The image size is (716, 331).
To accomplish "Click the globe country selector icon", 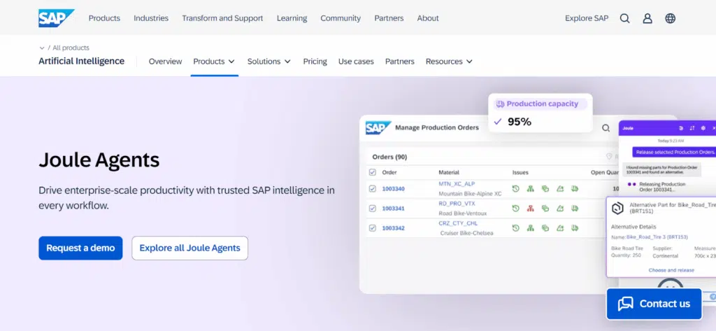I will tap(671, 18).
